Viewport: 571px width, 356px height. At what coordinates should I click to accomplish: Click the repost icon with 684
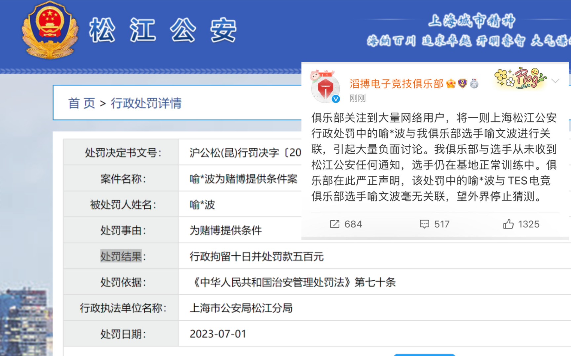coord(334,224)
